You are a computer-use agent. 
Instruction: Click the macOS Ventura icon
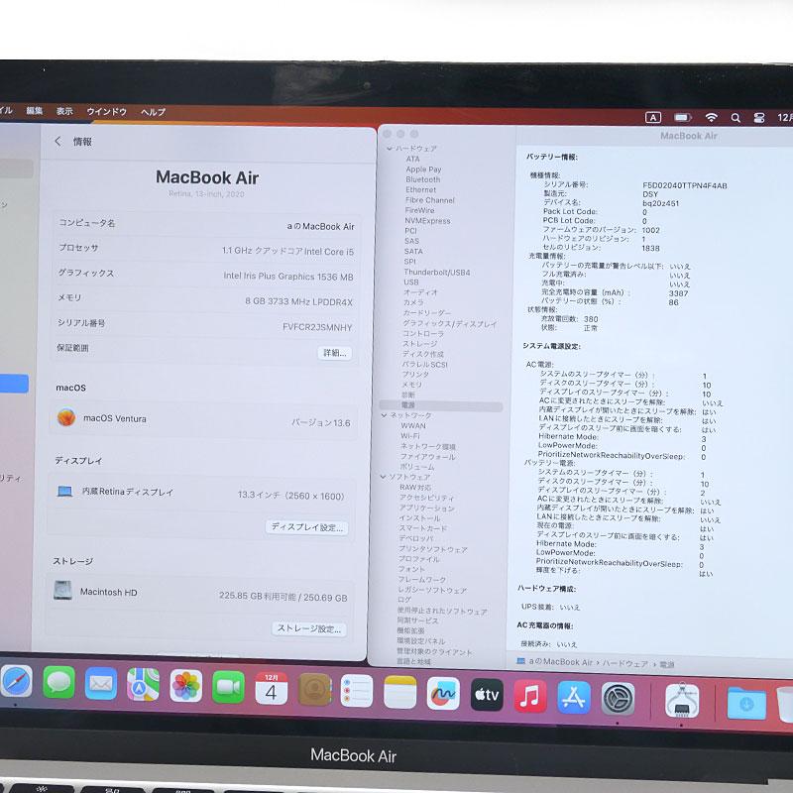(x=66, y=417)
